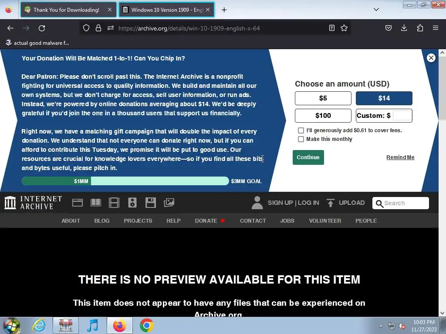Check the cover fees checkbox

(301, 130)
